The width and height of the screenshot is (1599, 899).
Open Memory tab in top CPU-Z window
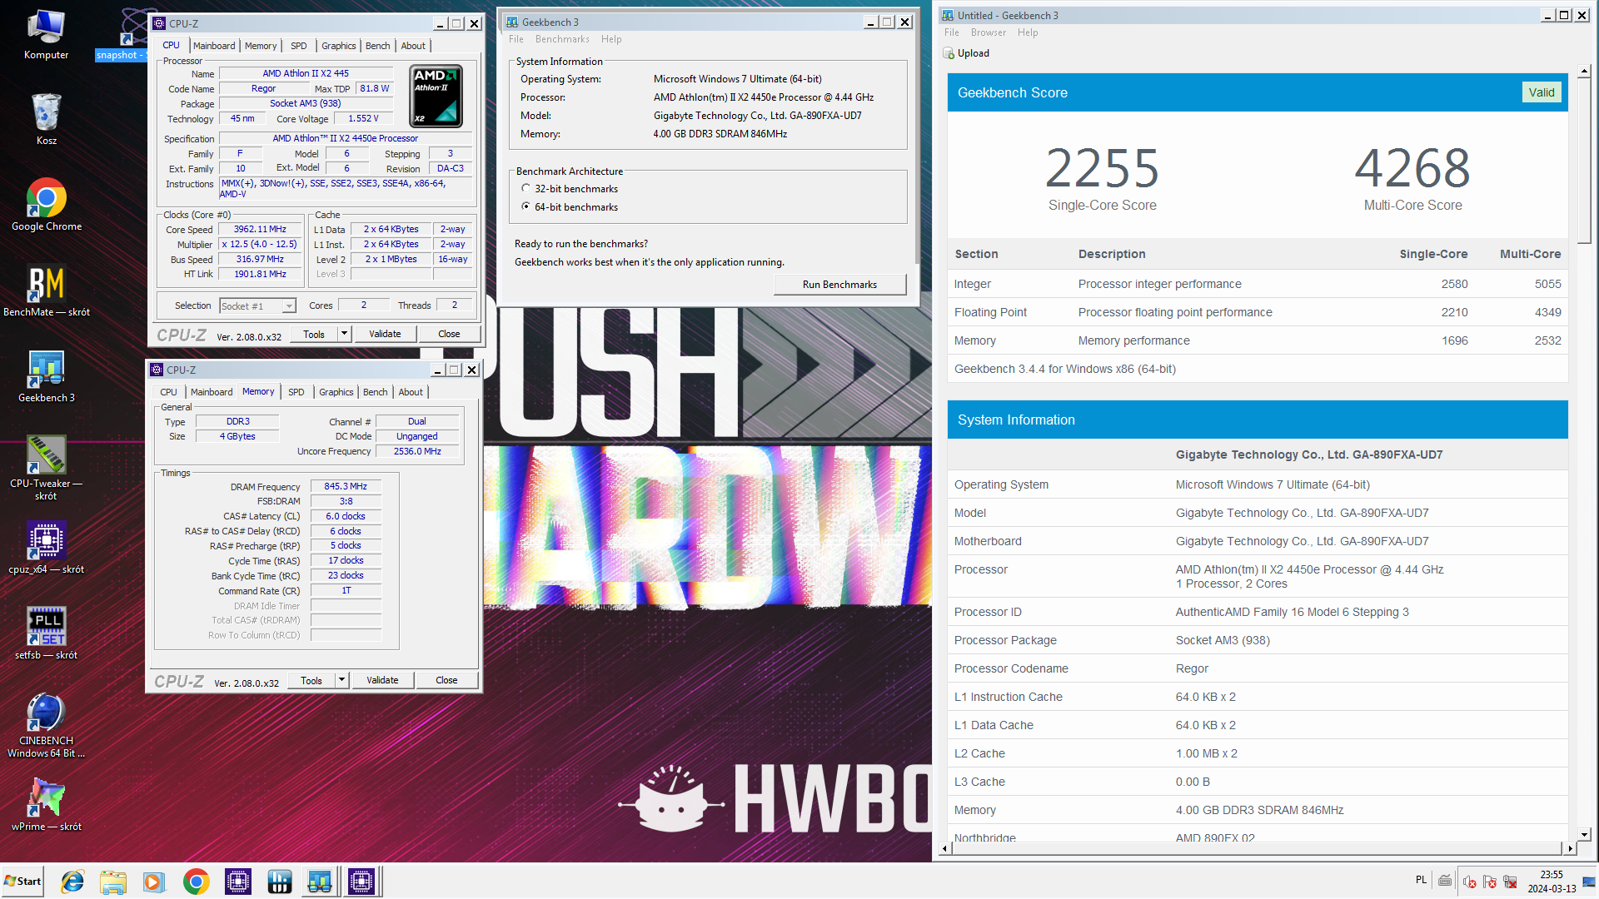coord(261,46)
